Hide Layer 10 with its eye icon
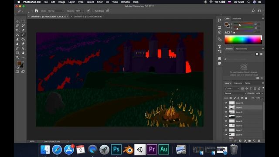The image size is (279, 157). [226, 103]
